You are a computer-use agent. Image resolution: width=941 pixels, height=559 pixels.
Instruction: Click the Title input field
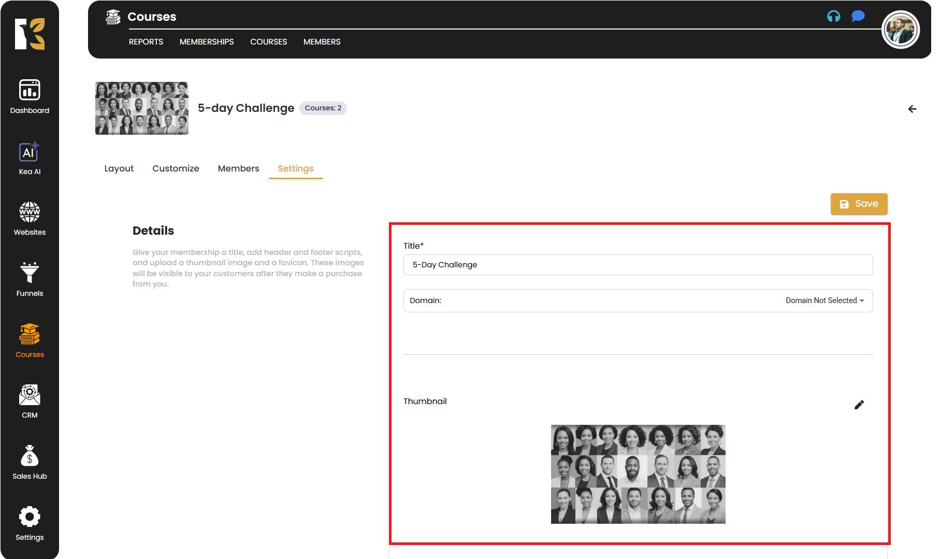[x=638, y=265]
